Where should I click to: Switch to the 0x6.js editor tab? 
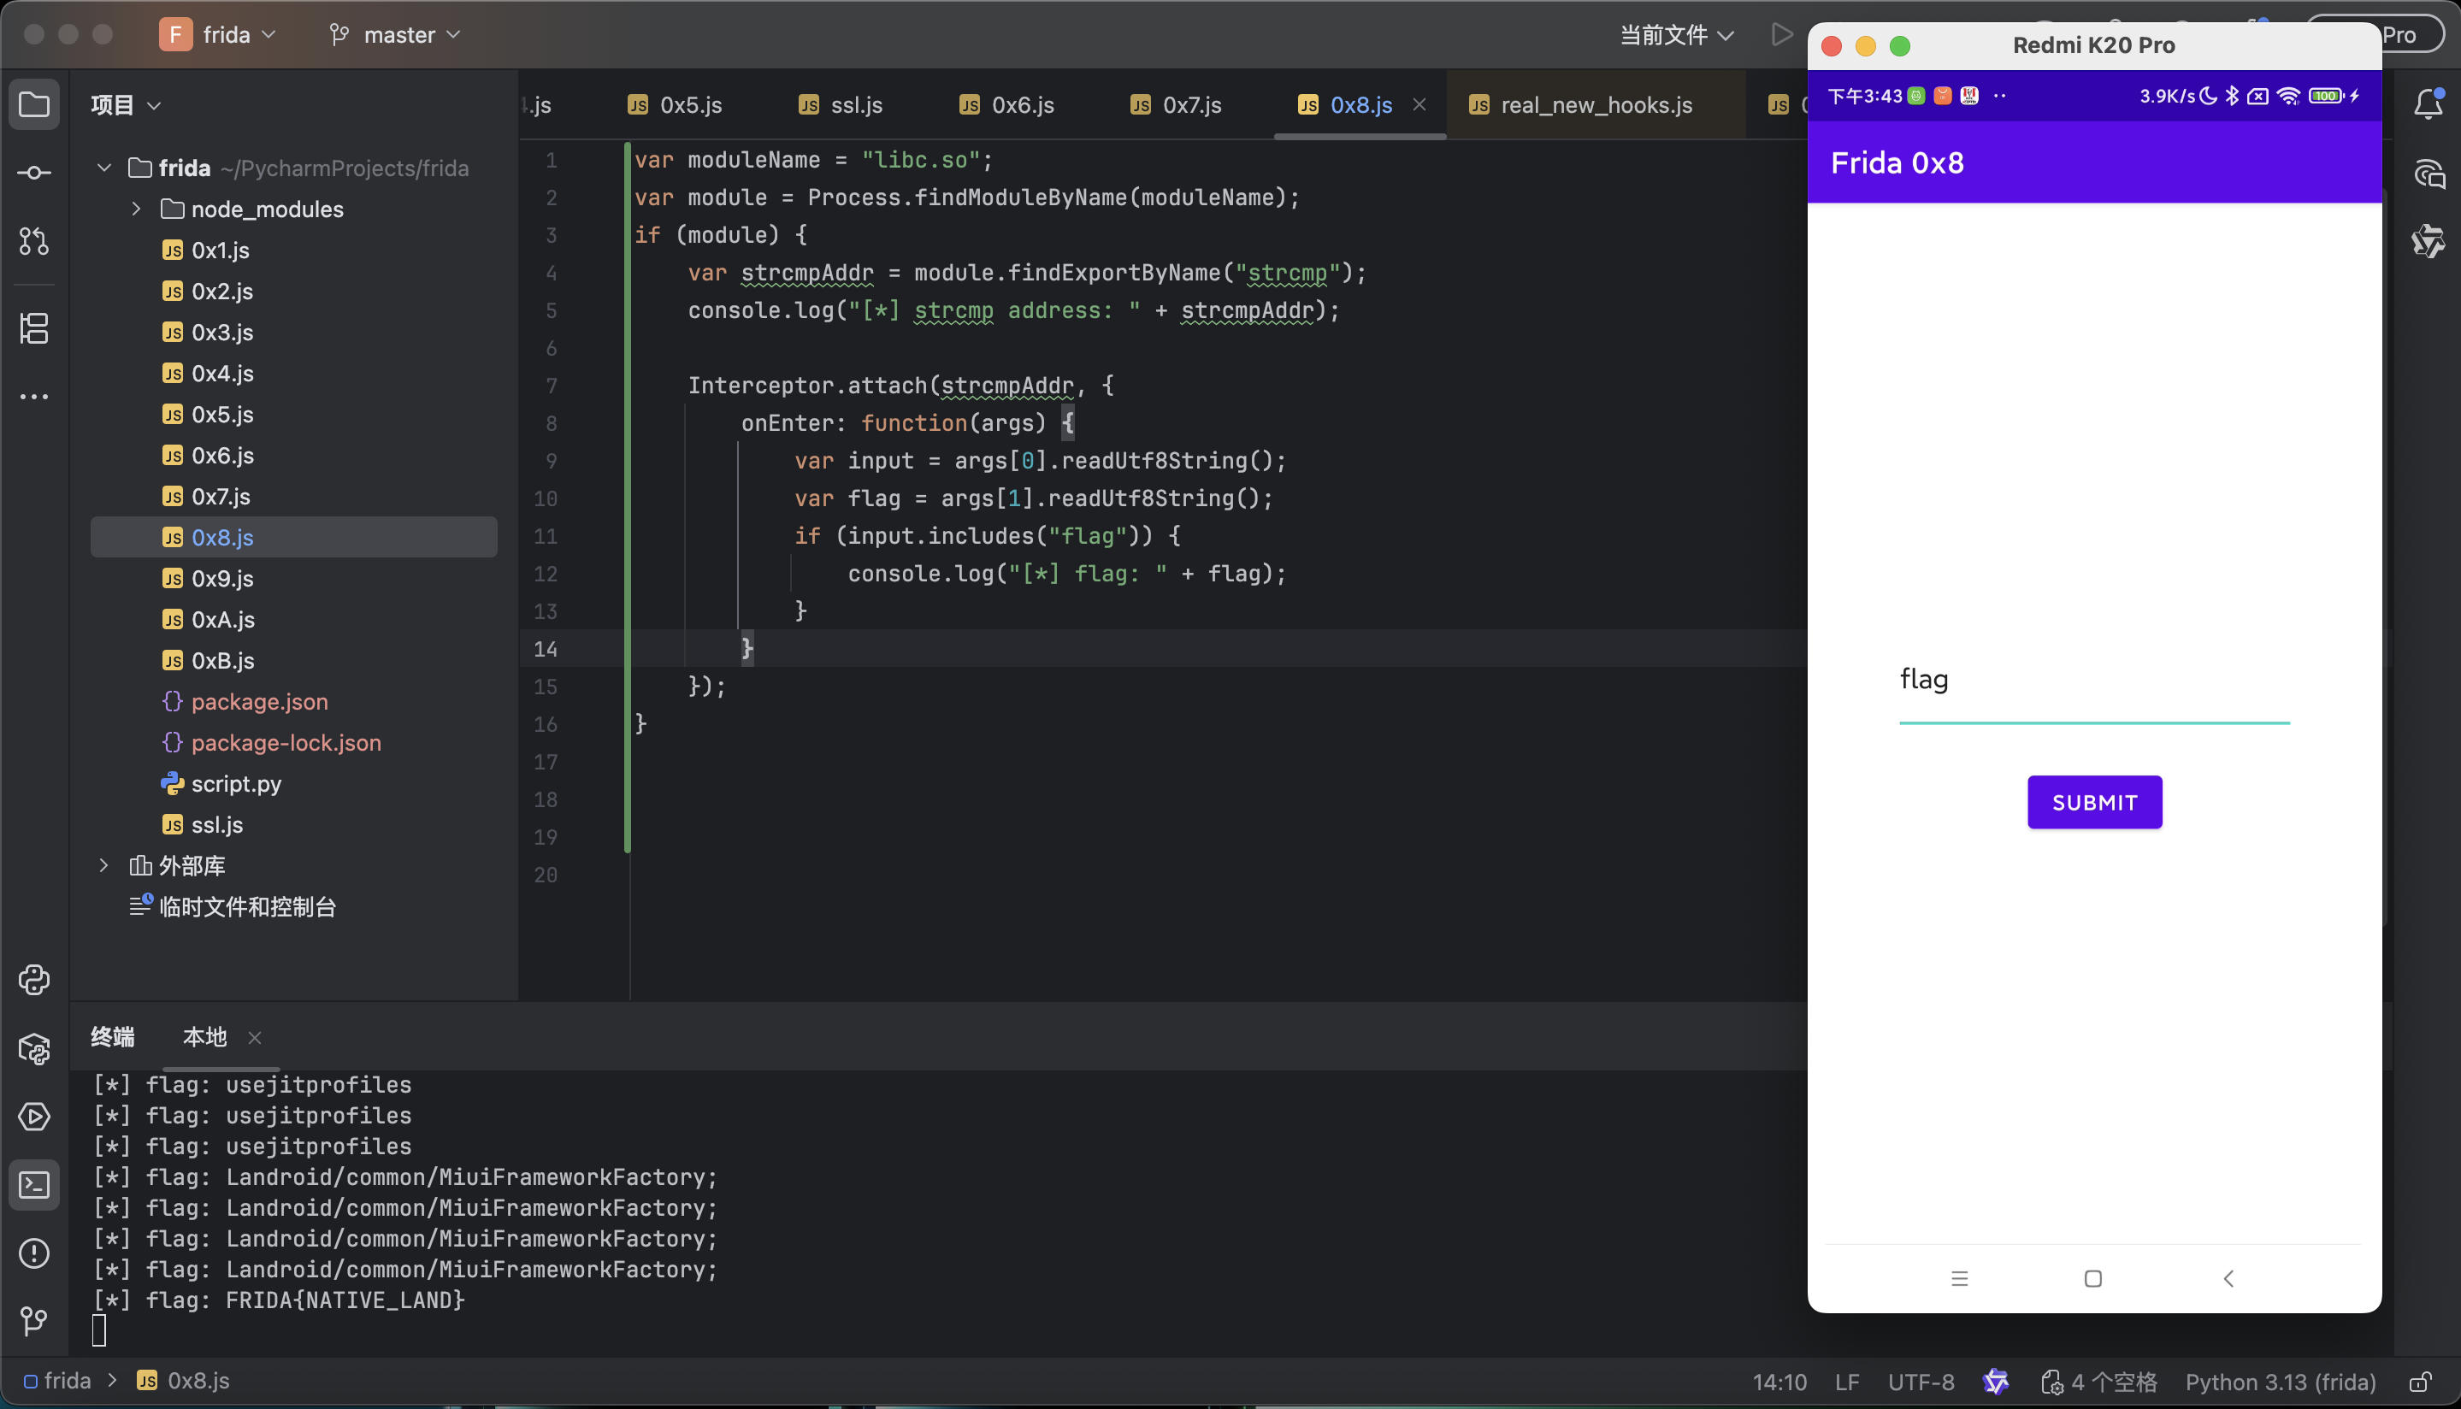pos(1007,104)
